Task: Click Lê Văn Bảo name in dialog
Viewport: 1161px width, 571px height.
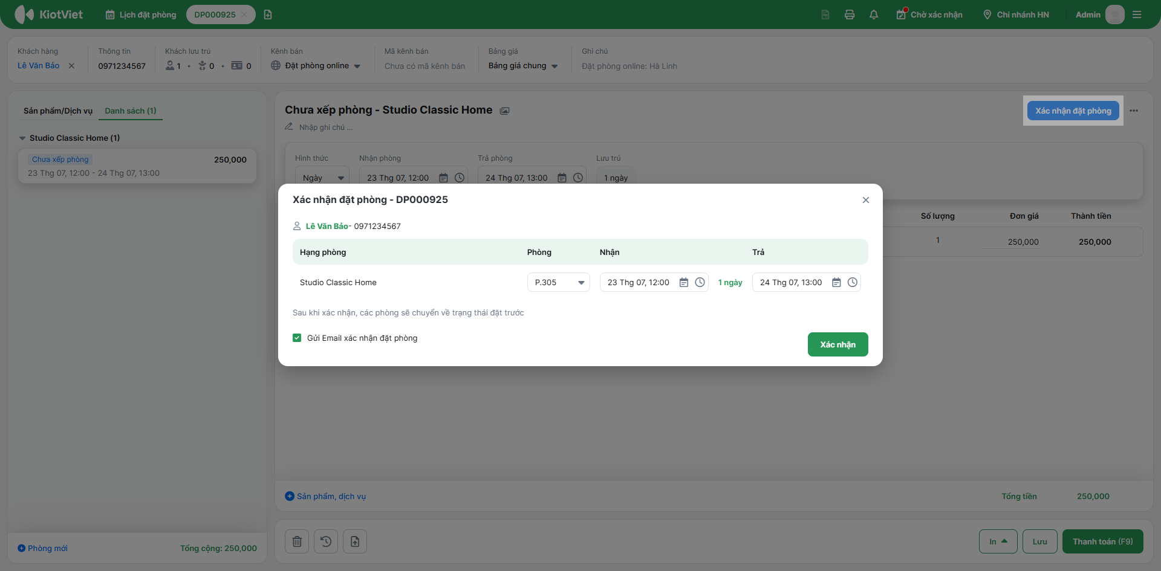Action: coord(327,226)
